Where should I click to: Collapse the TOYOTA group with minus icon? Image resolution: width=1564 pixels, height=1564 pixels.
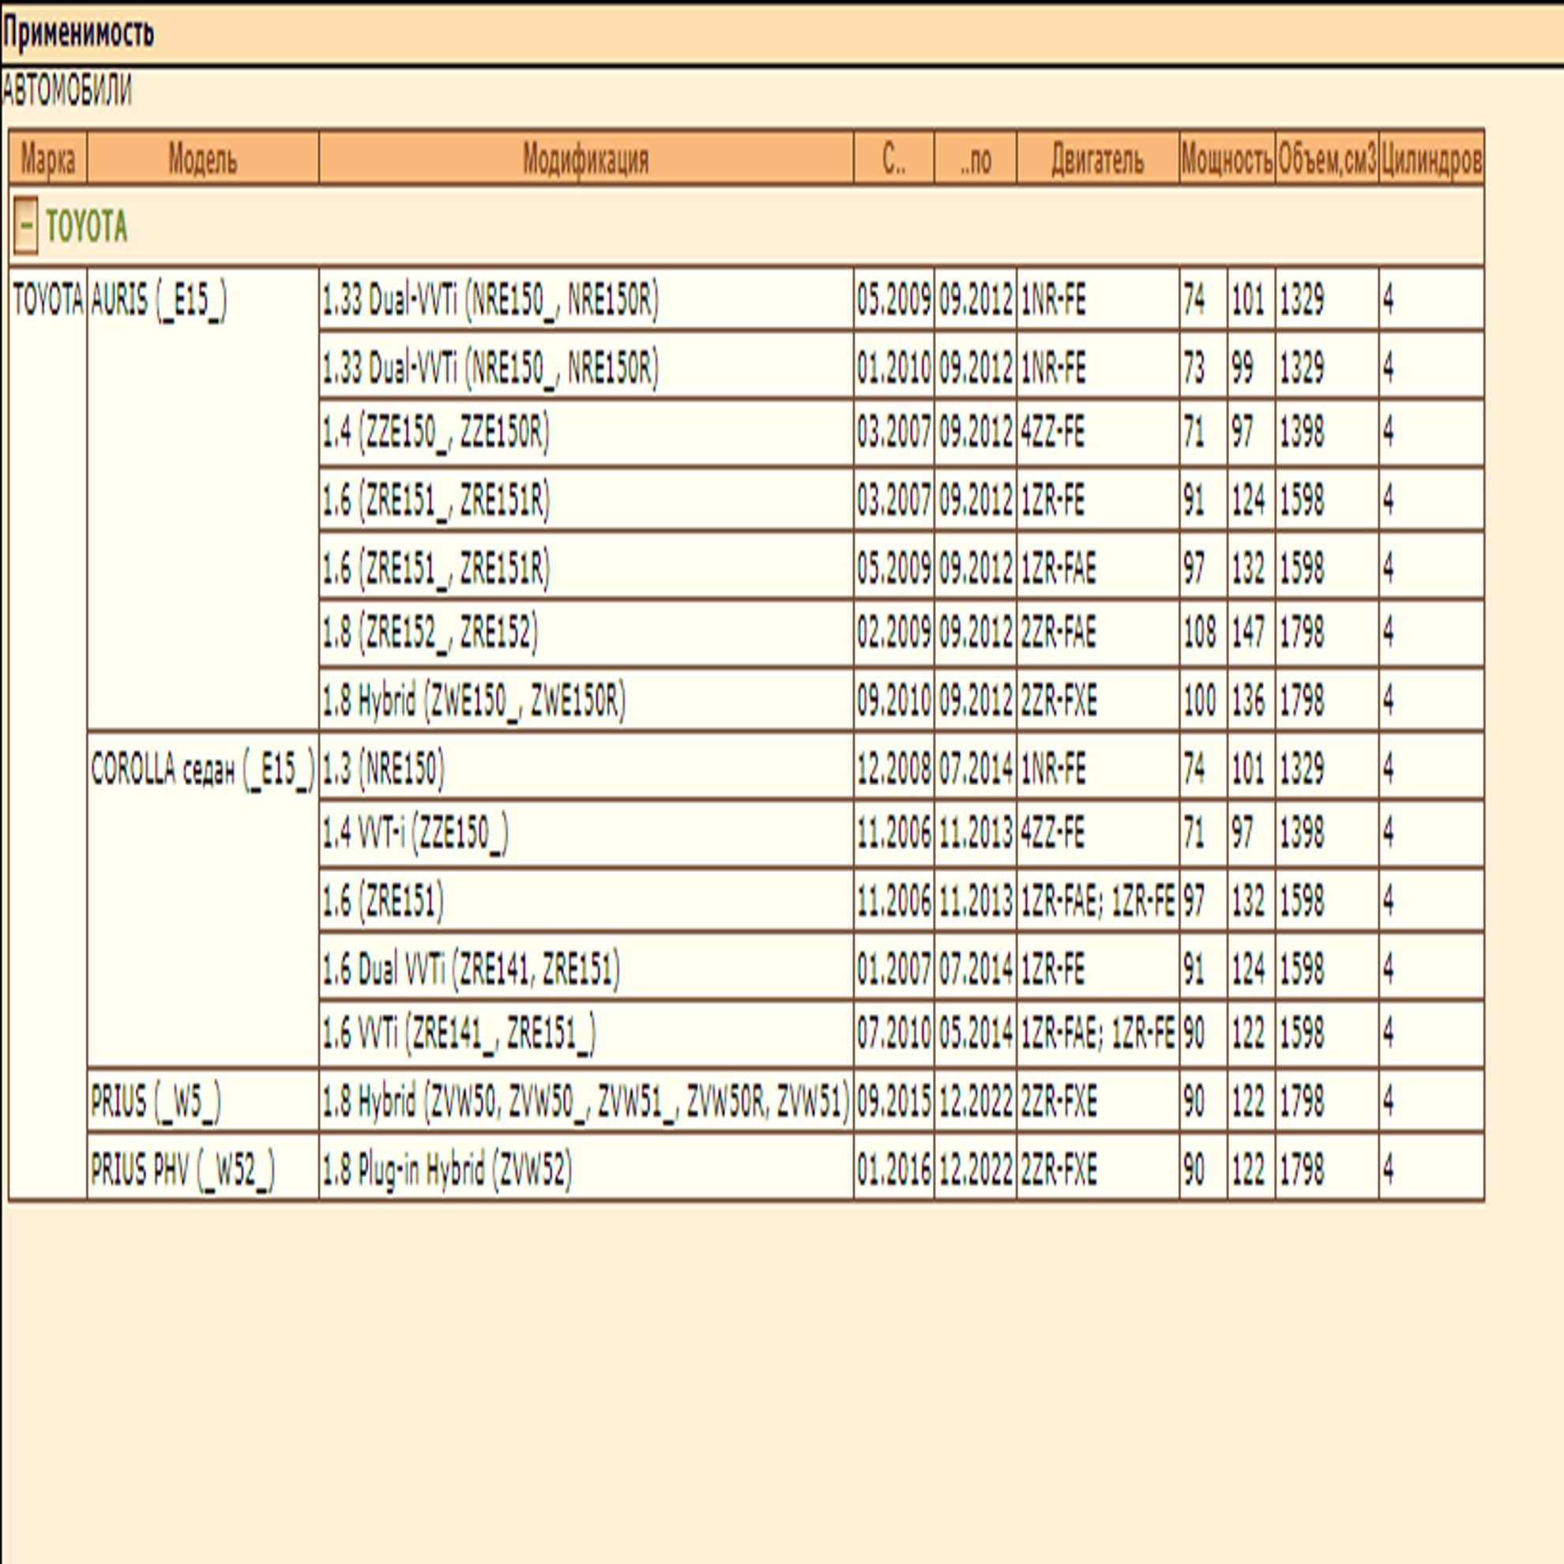[x=26, y=227]
